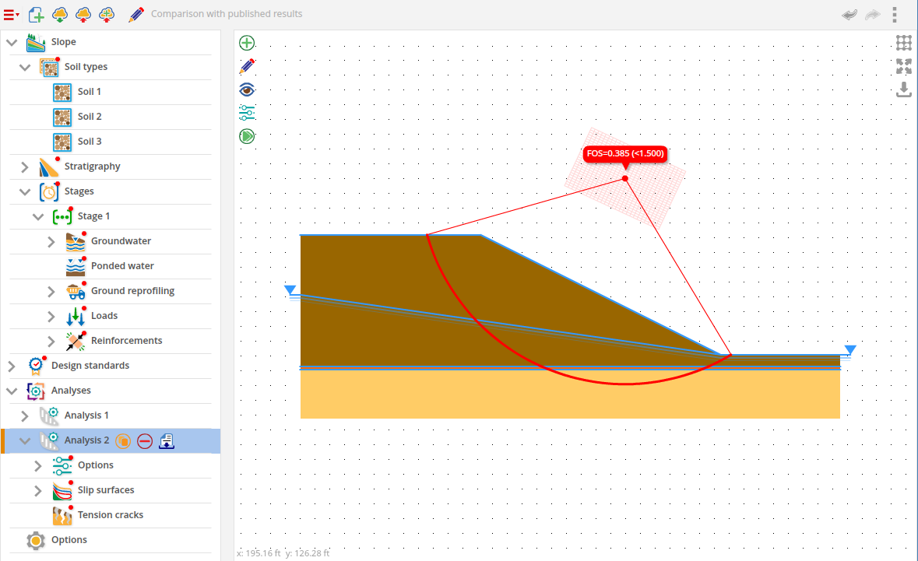The width and height of the screenshot is (918, 561).
Task: Click the green plus add icon on canvas
Action: point(247,43)
